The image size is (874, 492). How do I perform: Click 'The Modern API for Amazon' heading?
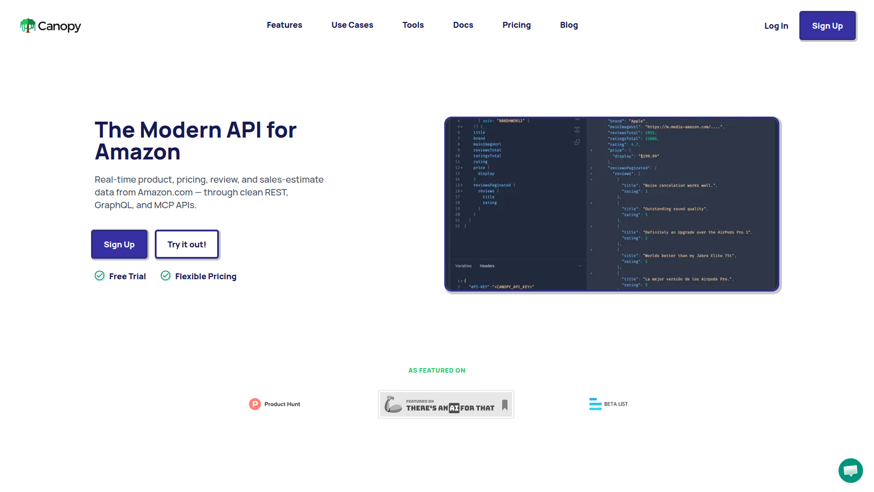click(x=196, y=141)
